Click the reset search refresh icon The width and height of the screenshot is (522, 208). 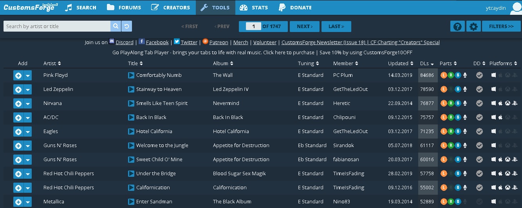click(x=126, y=26)
